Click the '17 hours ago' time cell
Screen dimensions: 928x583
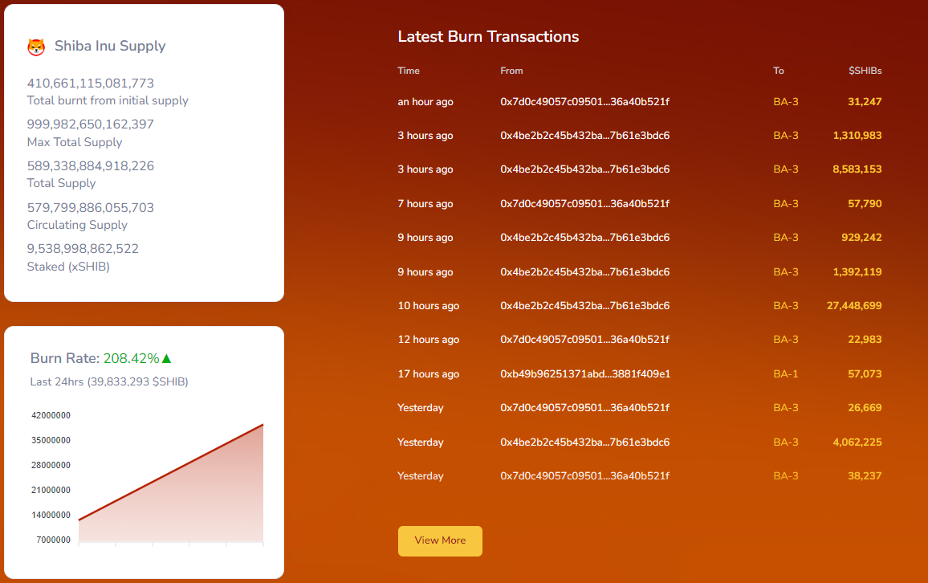429,374
